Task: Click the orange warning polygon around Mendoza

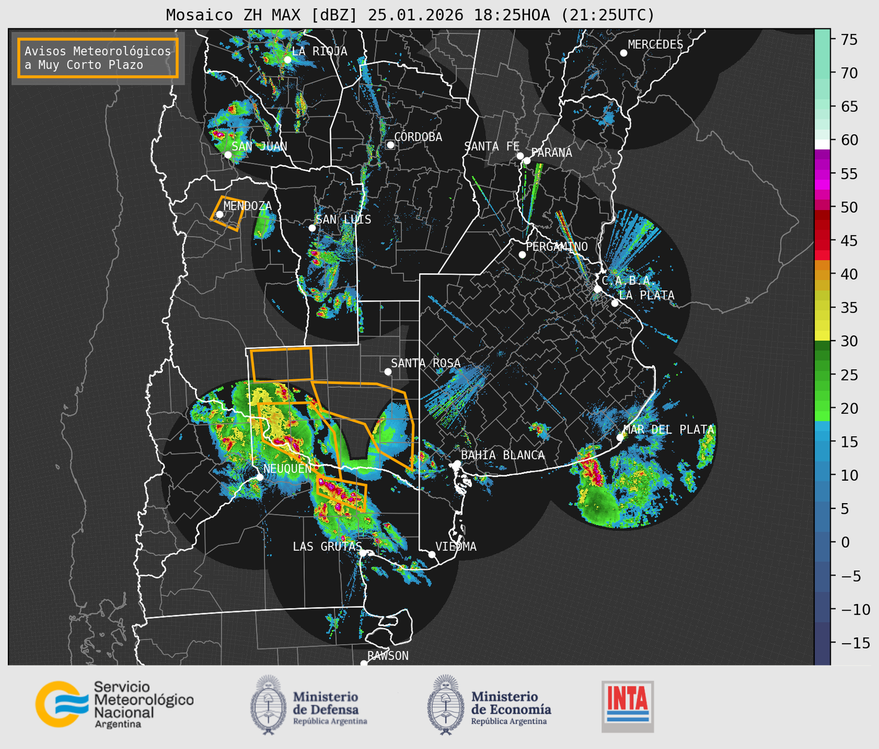Action: (x=227, y=214)
